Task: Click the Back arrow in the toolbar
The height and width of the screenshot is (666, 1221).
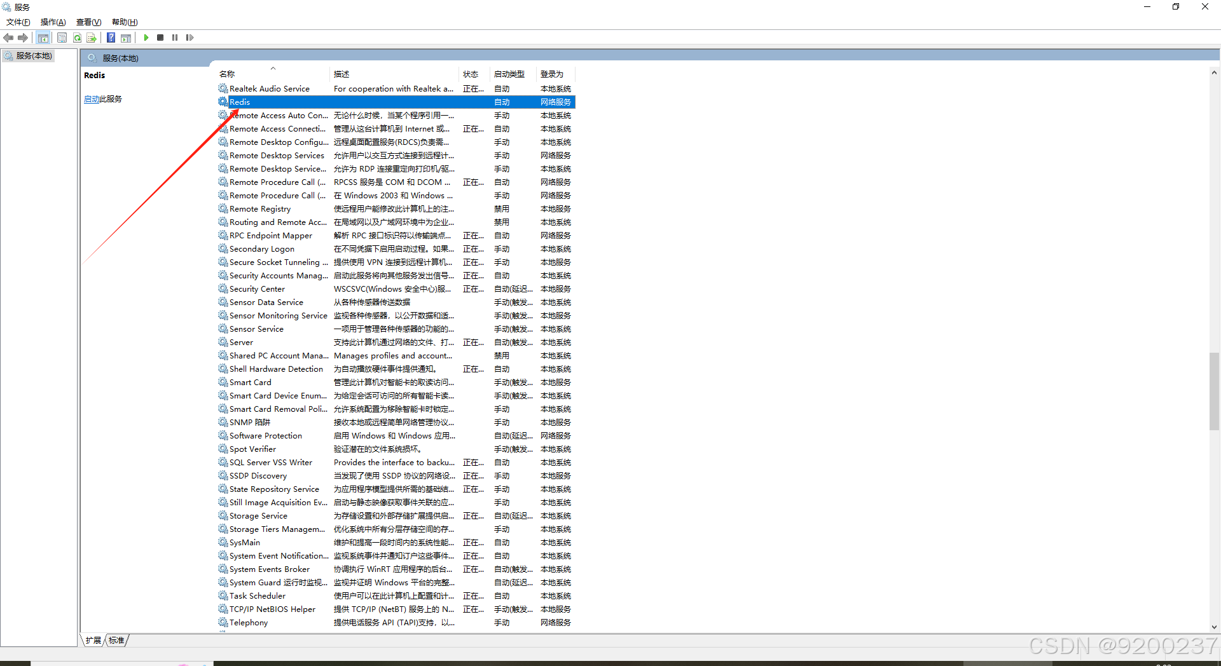Action: (8, 37)
